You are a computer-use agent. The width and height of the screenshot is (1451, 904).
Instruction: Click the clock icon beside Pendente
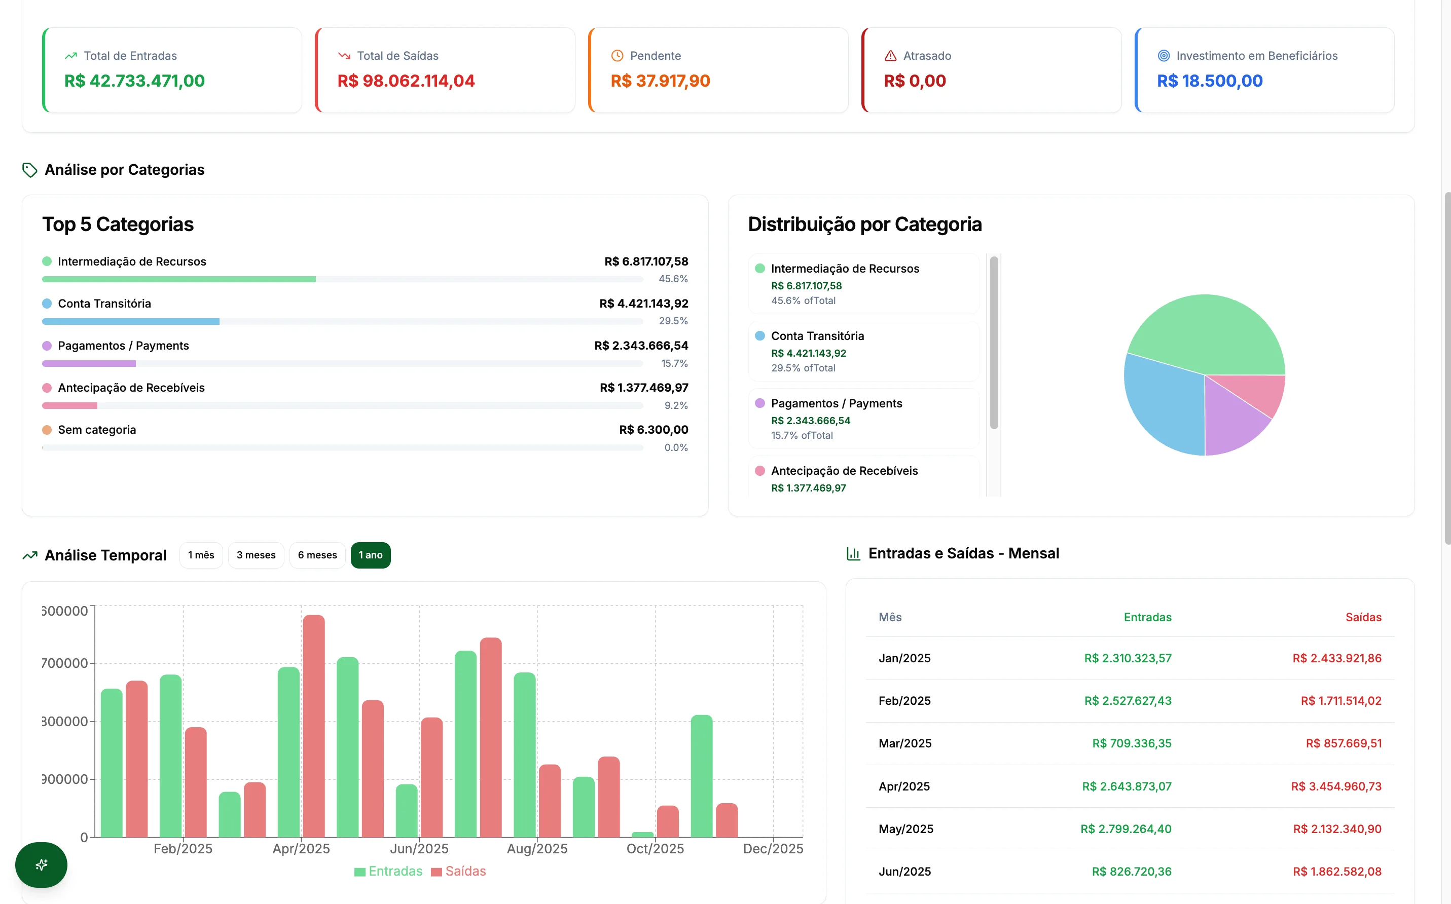pyautogui.click(x=617, y=56)
